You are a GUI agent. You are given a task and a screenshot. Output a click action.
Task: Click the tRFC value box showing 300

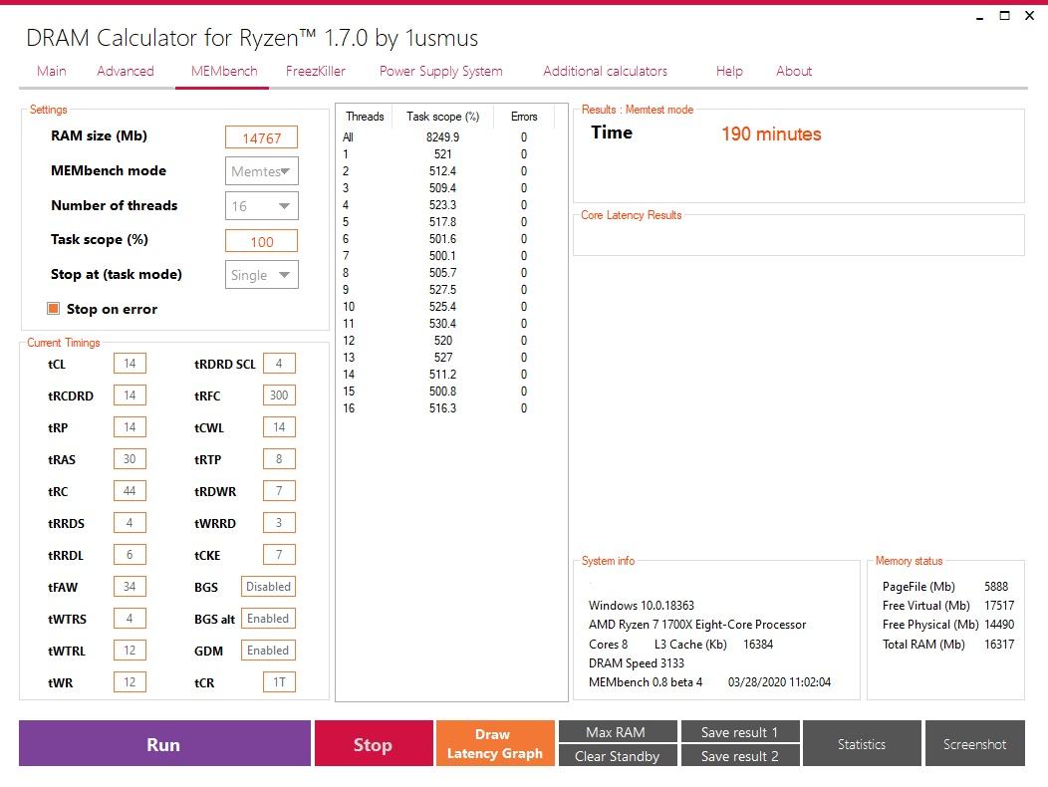click(x=279, y=395)
